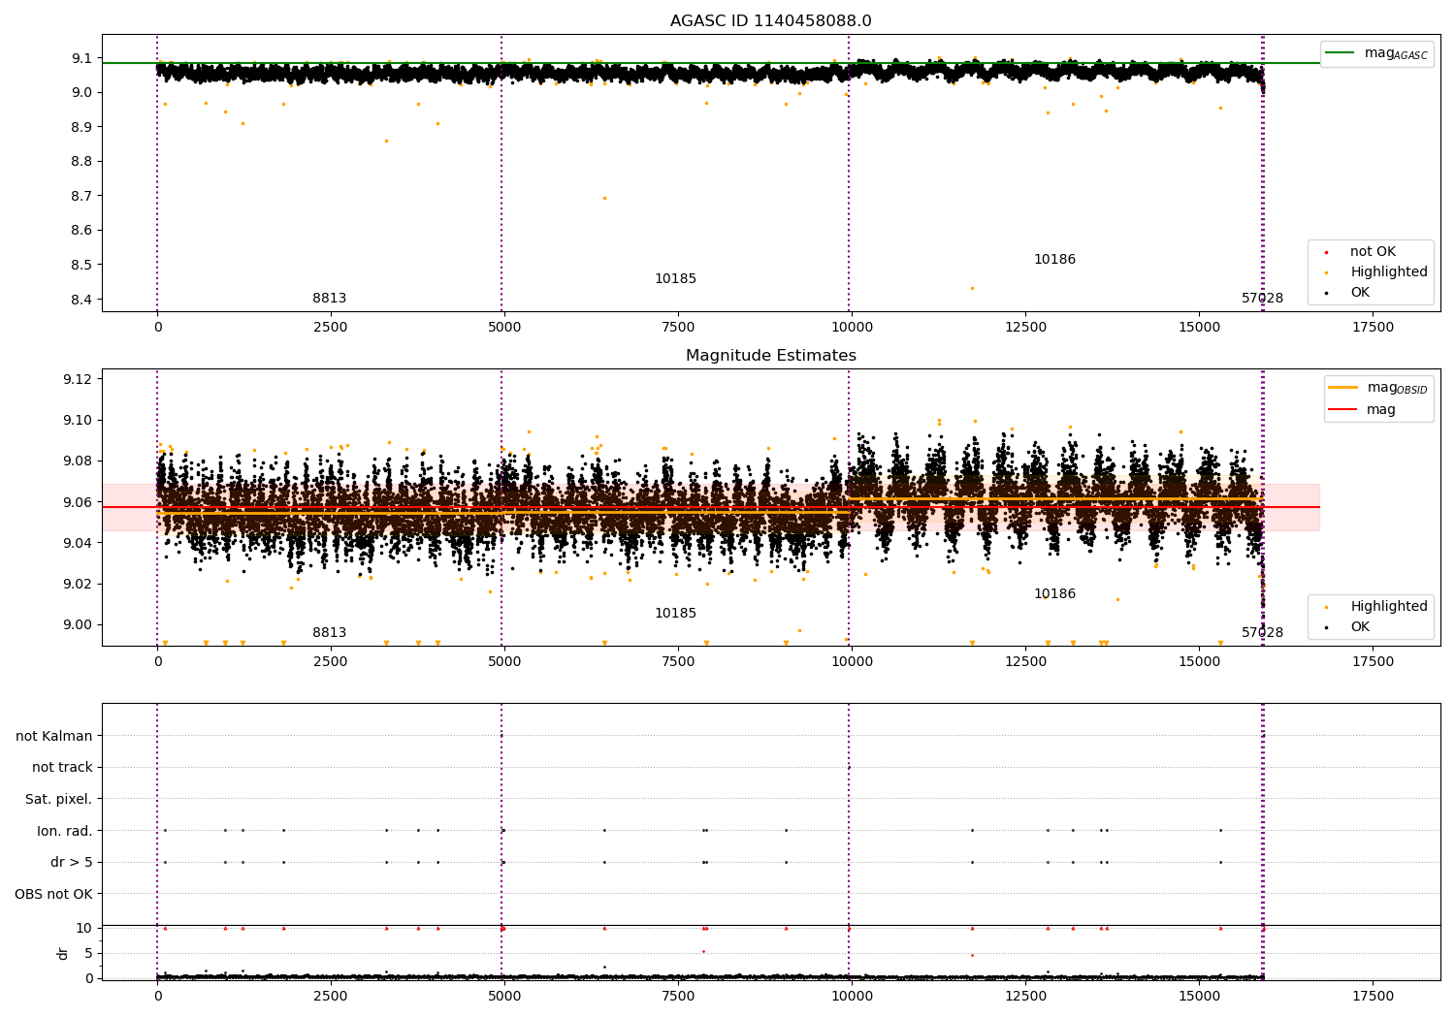Viewport: 1455px width, 1018px height.
Task: Click the title 'AGASC ID 1140458088.0'
Action: point(770,21)
